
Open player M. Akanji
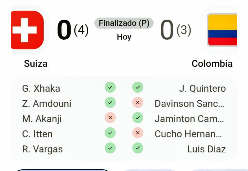coord(42,119)
